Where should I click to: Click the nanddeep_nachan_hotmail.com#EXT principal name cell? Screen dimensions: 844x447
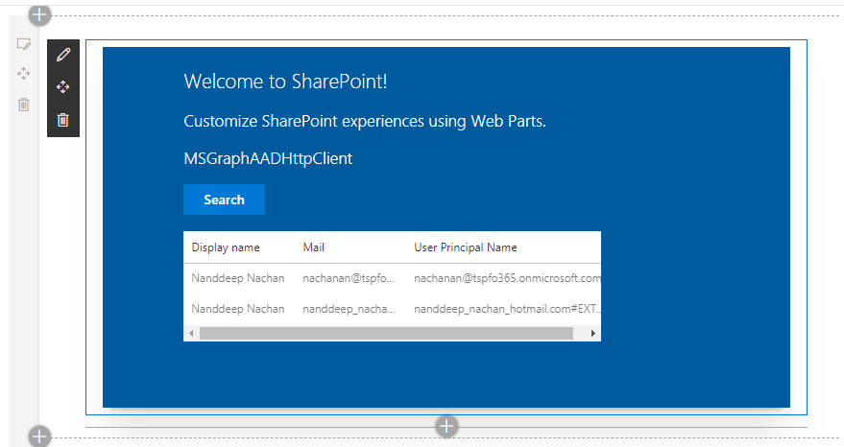point(507,309)
